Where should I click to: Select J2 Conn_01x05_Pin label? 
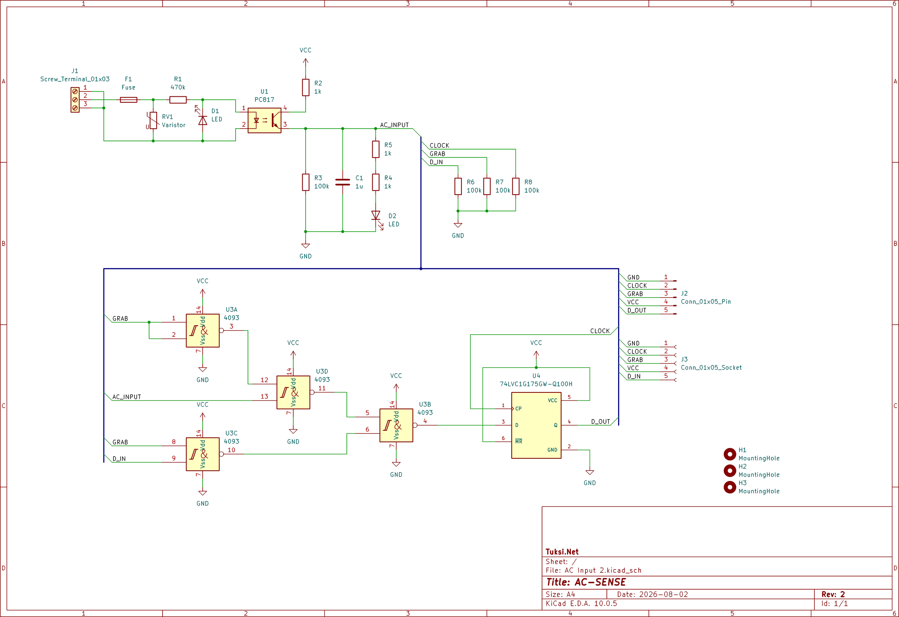pyautogui.click(x=706, y=301)
